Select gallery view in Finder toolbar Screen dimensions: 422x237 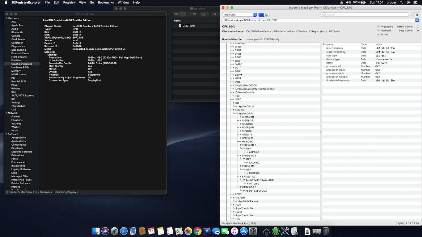coord(194,14)
